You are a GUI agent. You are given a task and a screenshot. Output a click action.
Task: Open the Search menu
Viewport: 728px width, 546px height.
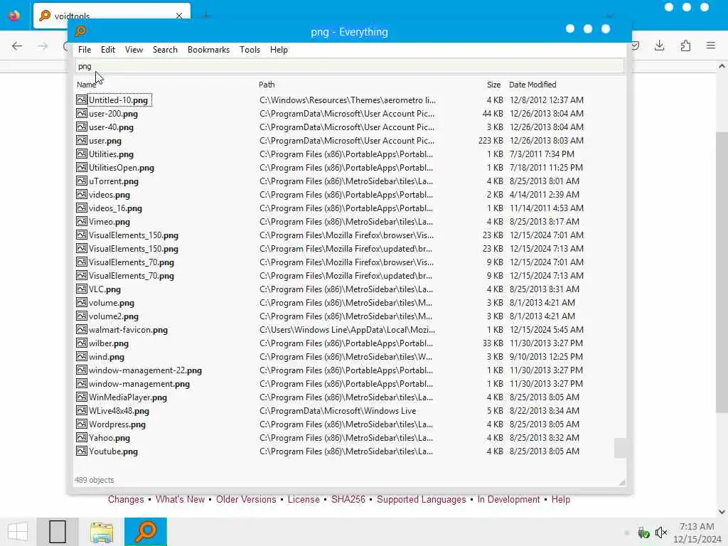coord(165,50)
